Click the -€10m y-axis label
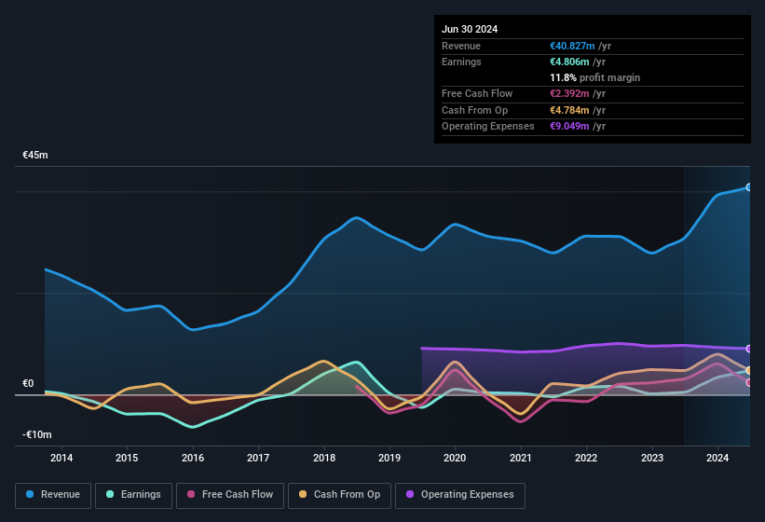The width and height of the screenshot is (765, 522). (x=37, y=434)
